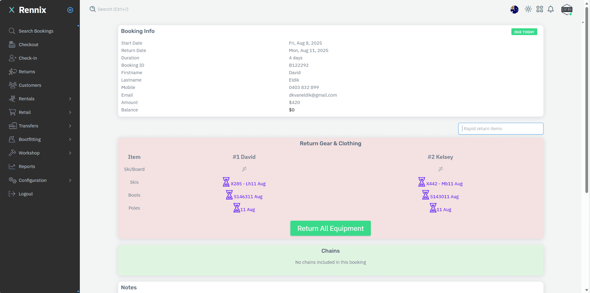
Task: Click the Search (Ctrl+/) box
Action: pyautogui.click(x=113, y=9)
